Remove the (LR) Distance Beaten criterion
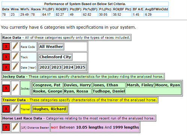The width and height of the screenshot is (187, 136). 6,127
